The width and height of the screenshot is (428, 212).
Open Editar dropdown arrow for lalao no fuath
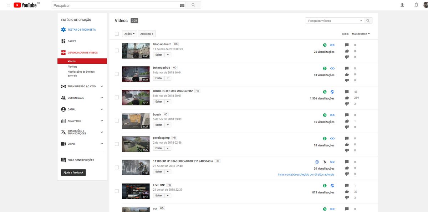pyautogui.click(x=168, y=55)
